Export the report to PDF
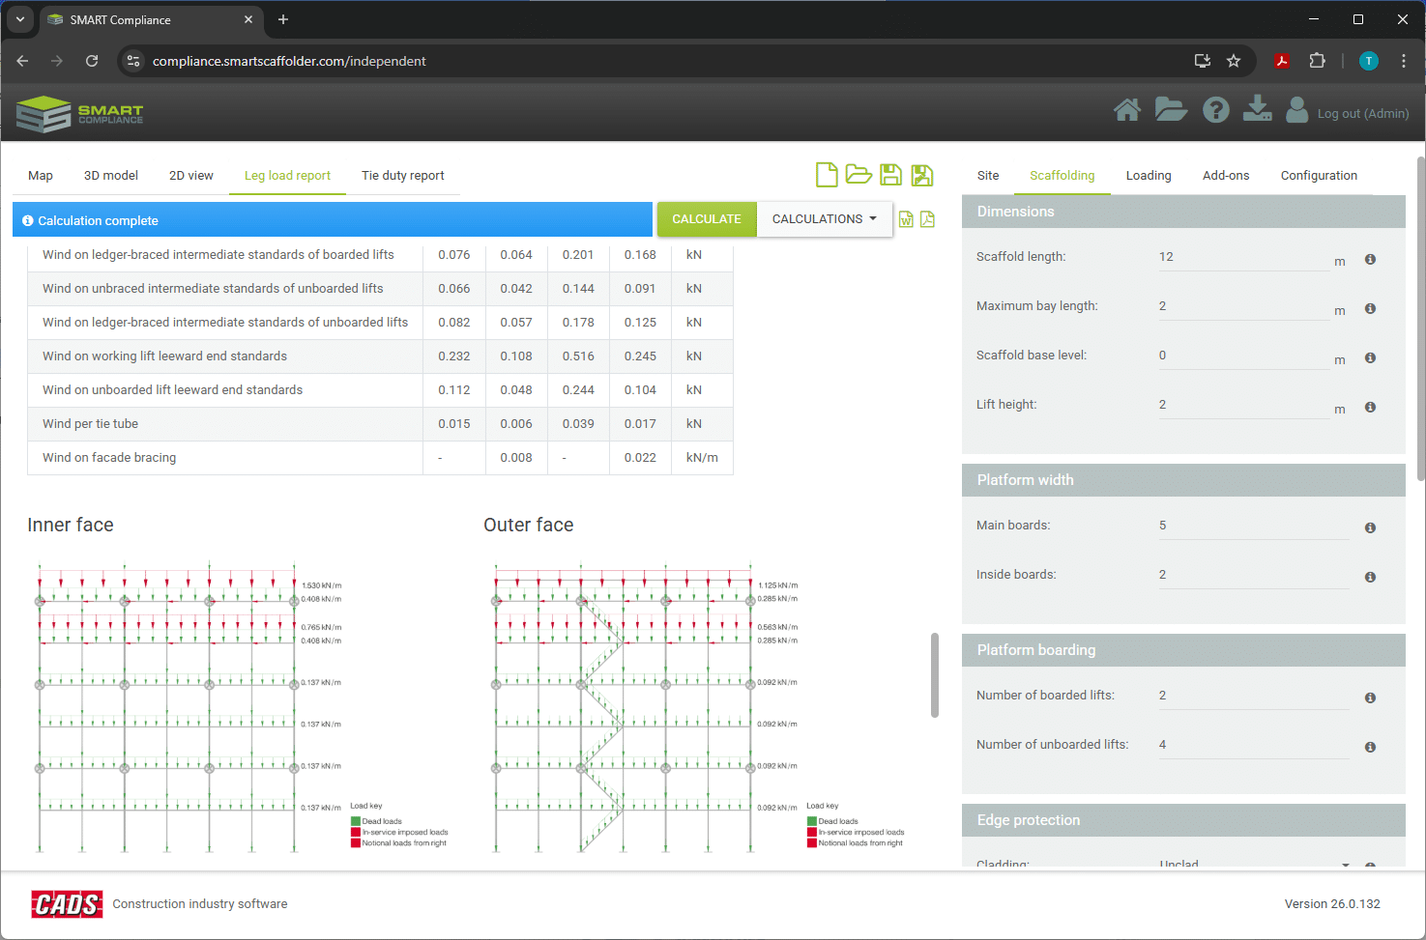The height and width of the screenshot is (940, 1426). point(927,219)
